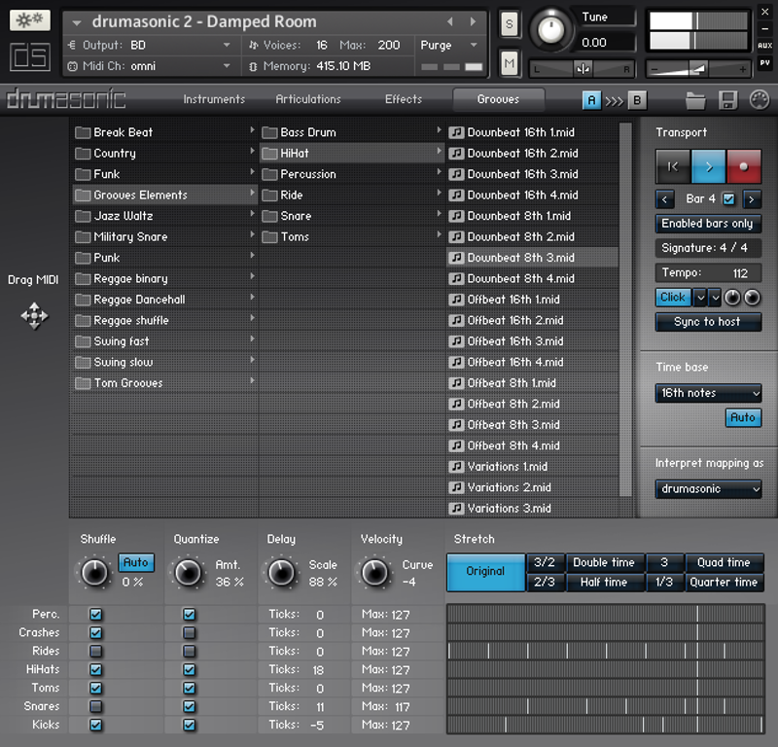This screenshot has width=778, height=747.
Task: Toggle the Shuffle Auto button
Action: [136, 562]
